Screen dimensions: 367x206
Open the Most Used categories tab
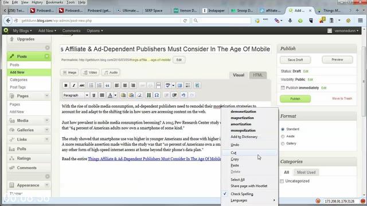pyautogui.click(x=306, y=172)
